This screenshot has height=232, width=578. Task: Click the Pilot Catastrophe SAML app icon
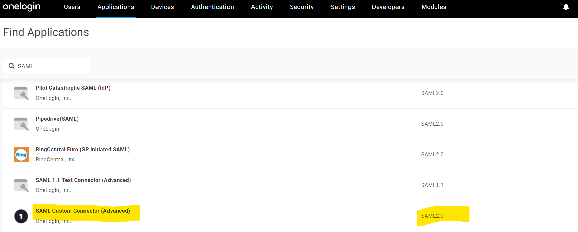point(21,93)
